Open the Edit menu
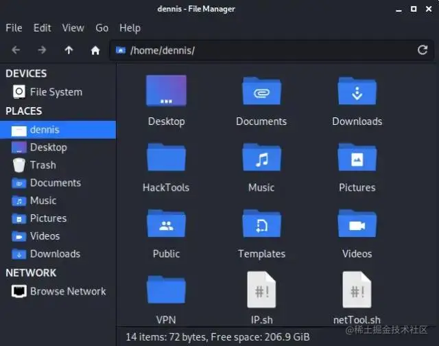The width and height of the screenshot is (439, 346). (x=43, y=27)
